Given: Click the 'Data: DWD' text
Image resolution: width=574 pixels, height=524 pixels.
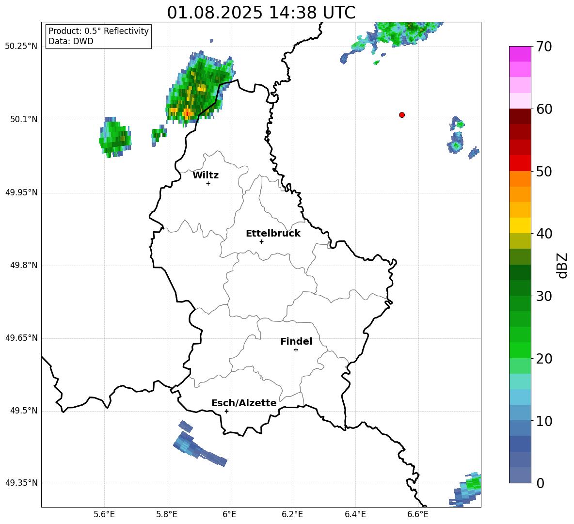Looking at the screenshot, I should [x=71, y=41].
